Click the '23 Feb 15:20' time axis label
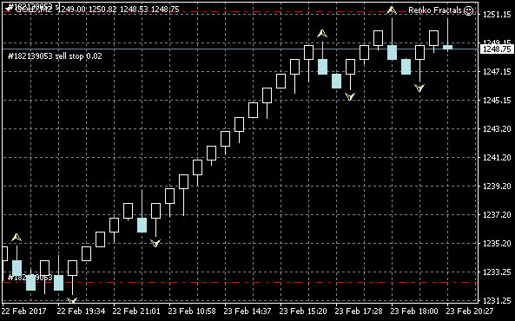 click(x=303, y=311)
